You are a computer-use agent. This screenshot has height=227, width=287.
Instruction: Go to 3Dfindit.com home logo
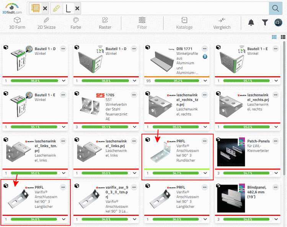[12, 8]
